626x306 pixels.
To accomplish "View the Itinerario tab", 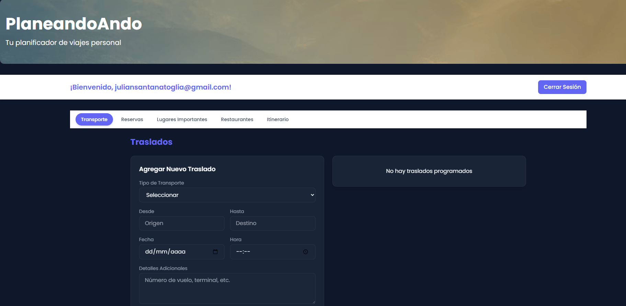I will click(x=277, y=119).
